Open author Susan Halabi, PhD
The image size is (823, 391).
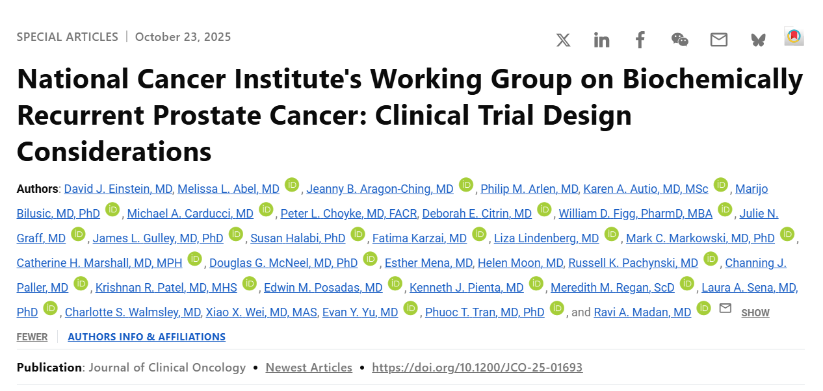(298, 238)
